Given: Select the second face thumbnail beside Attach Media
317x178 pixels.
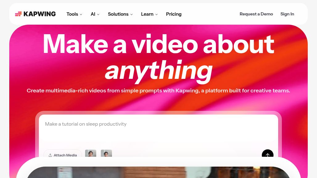Looking at the screenshot, I should tap(106, 153).
